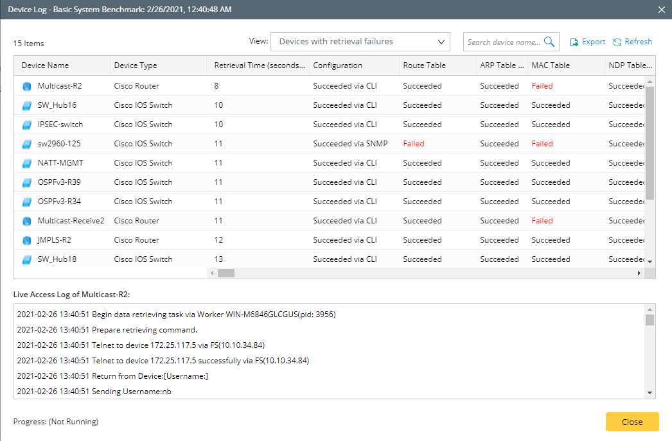Click retrieval time 13 for SW_Hub18
Image resolution: width=672 pixels, height=441 pixels.
pos(218,259)
